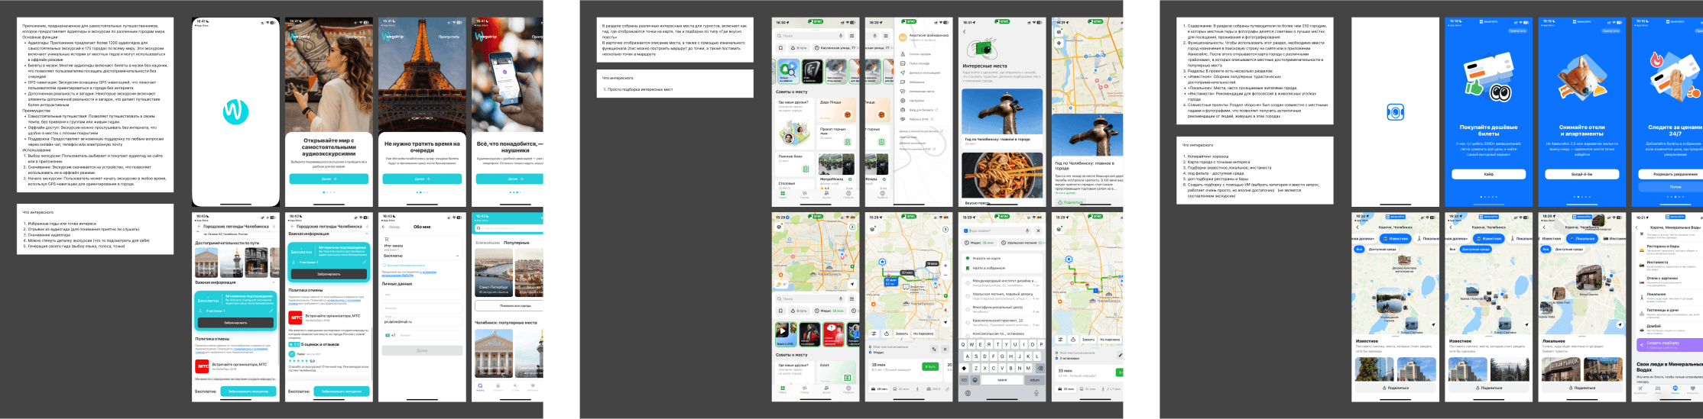Tap 'Заехать' on the 33 мин route screen
This screenshot has height=419, width=1703.
(x=1088, y=340)
